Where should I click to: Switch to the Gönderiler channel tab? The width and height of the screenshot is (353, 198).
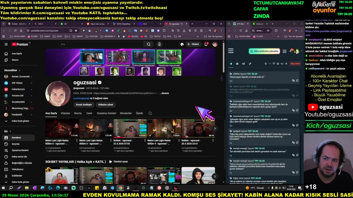pyautogui.click(x=126, y=113)
